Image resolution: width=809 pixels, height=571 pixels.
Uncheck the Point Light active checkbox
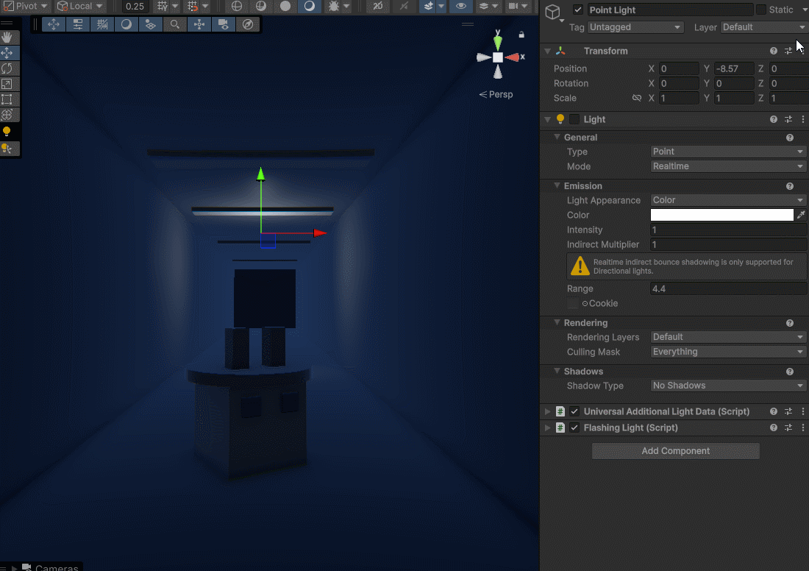tap(578, 10)
